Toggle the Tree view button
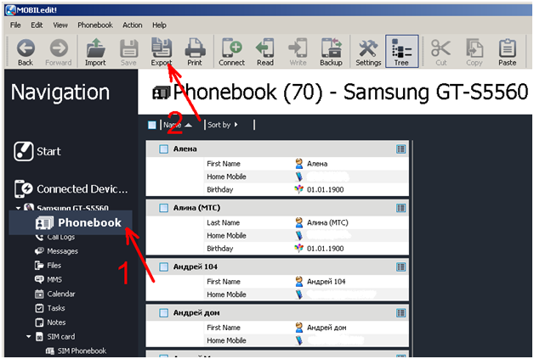The image size is (534, 359). pyautogui.click(x=402, y=51)
